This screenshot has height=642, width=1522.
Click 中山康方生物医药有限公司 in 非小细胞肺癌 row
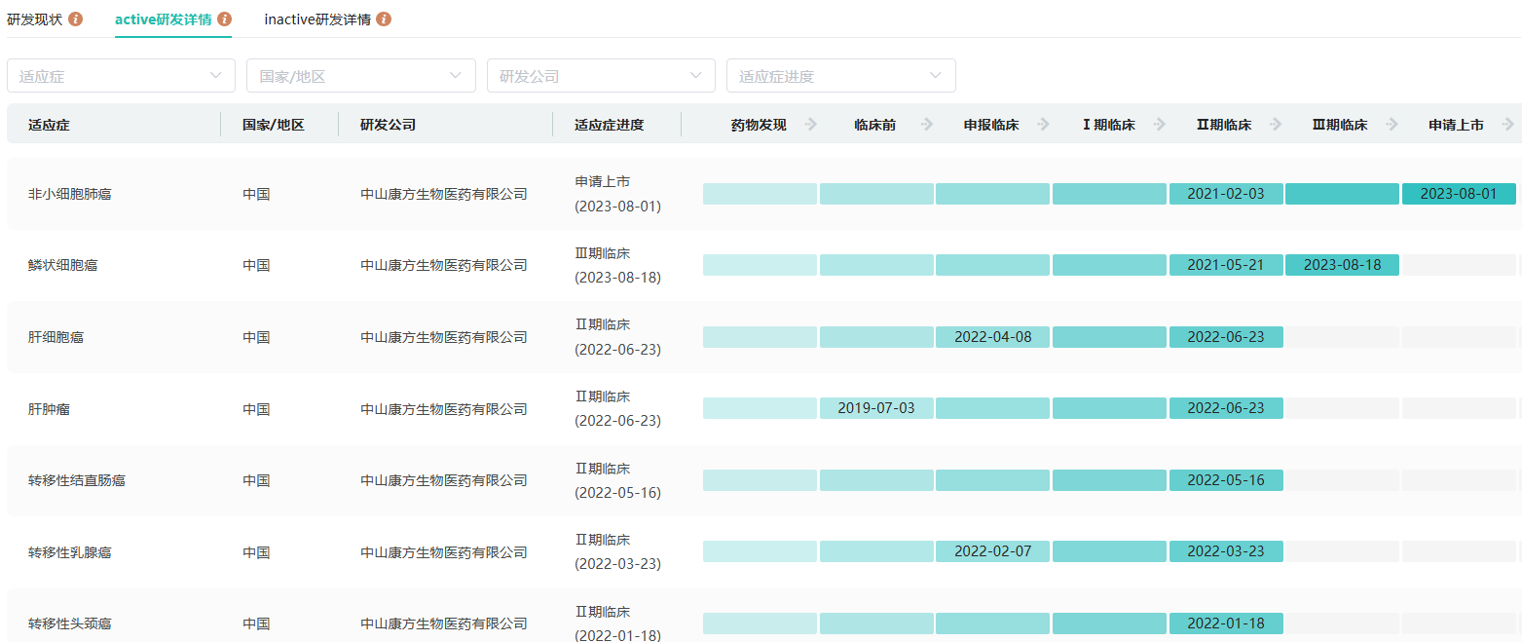[444, 194]
